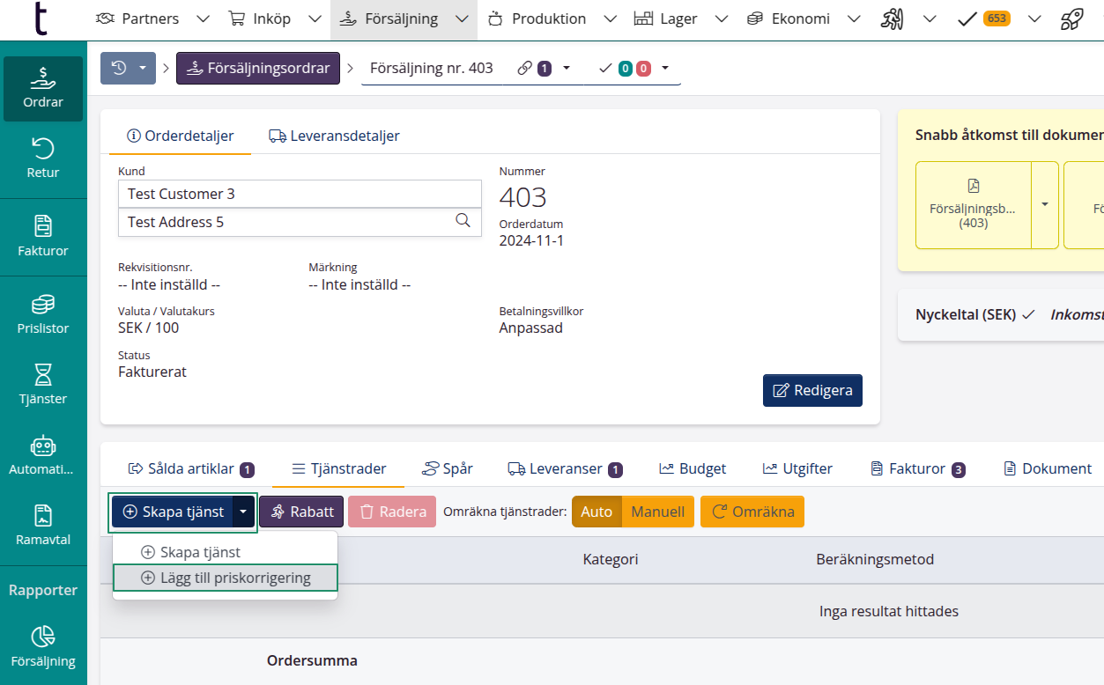Switch recalculation mode to Manuell
This screenshot has height=685, width=1104.
657,512
